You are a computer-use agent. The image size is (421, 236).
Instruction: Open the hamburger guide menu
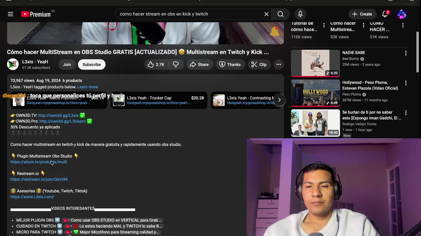click(x=11, y=14)
